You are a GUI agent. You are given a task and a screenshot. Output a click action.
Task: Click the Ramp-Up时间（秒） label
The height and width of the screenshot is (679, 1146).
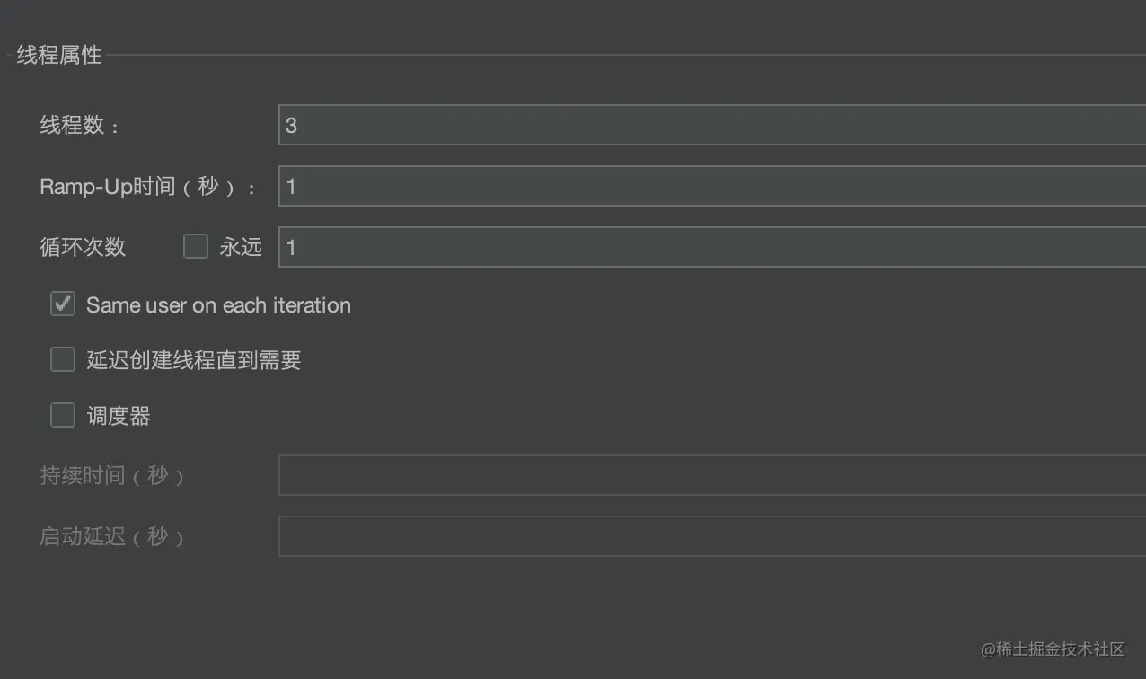coord(148,188)
